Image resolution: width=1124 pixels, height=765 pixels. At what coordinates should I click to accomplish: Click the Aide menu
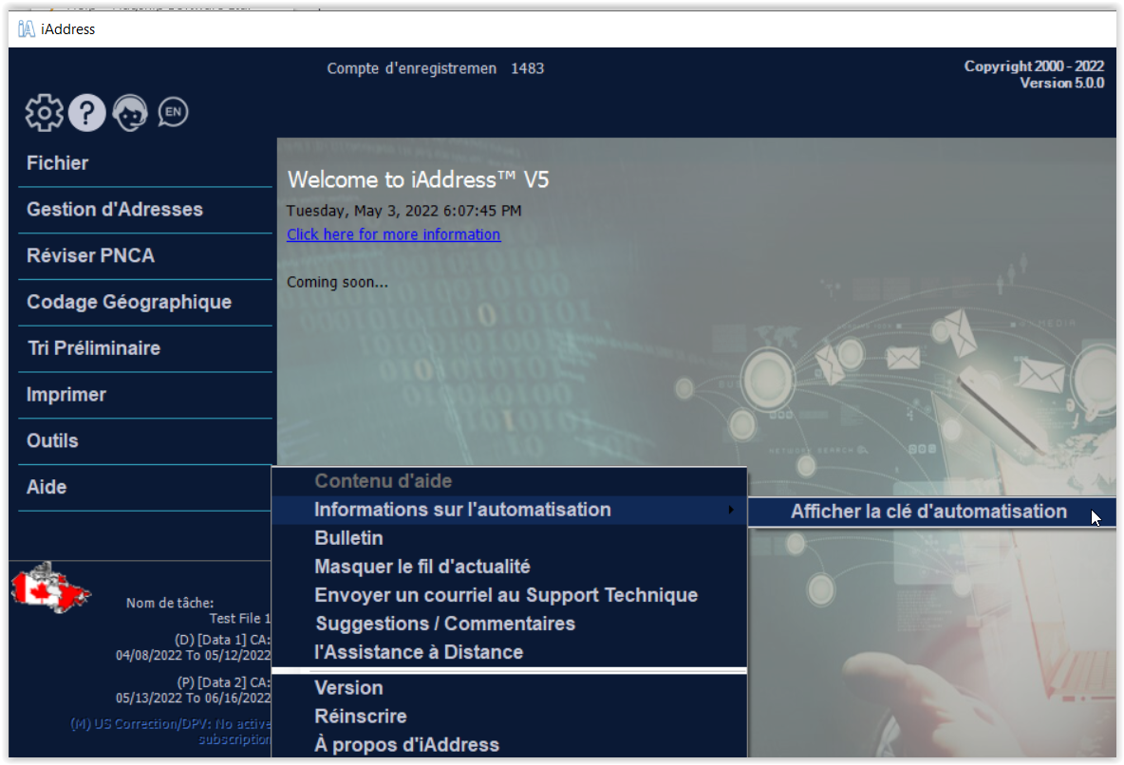tap(145, 488)
